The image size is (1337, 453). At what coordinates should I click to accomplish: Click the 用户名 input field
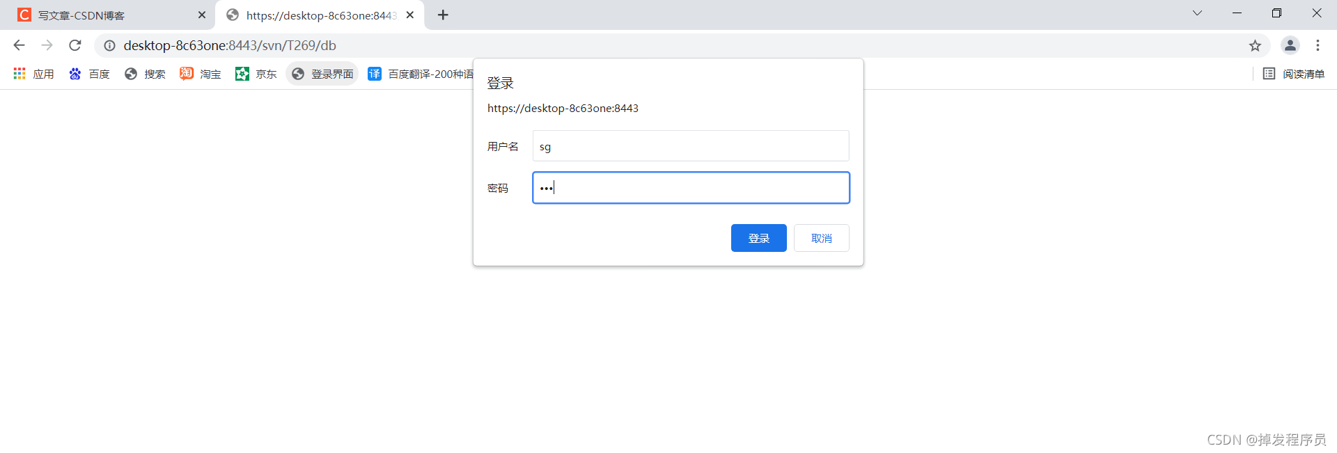pos(691,146)
